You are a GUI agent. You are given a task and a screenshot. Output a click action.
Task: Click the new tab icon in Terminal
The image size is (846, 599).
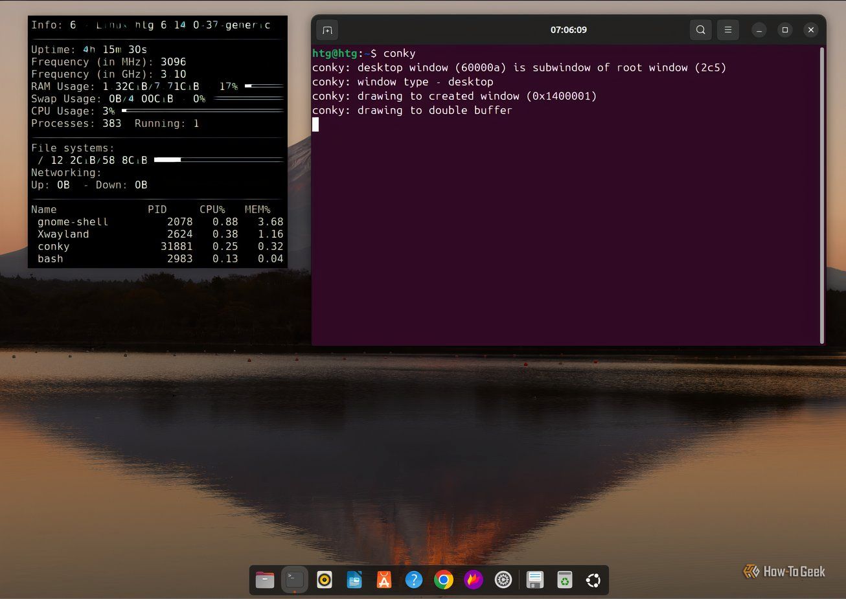tap(326, 30)
